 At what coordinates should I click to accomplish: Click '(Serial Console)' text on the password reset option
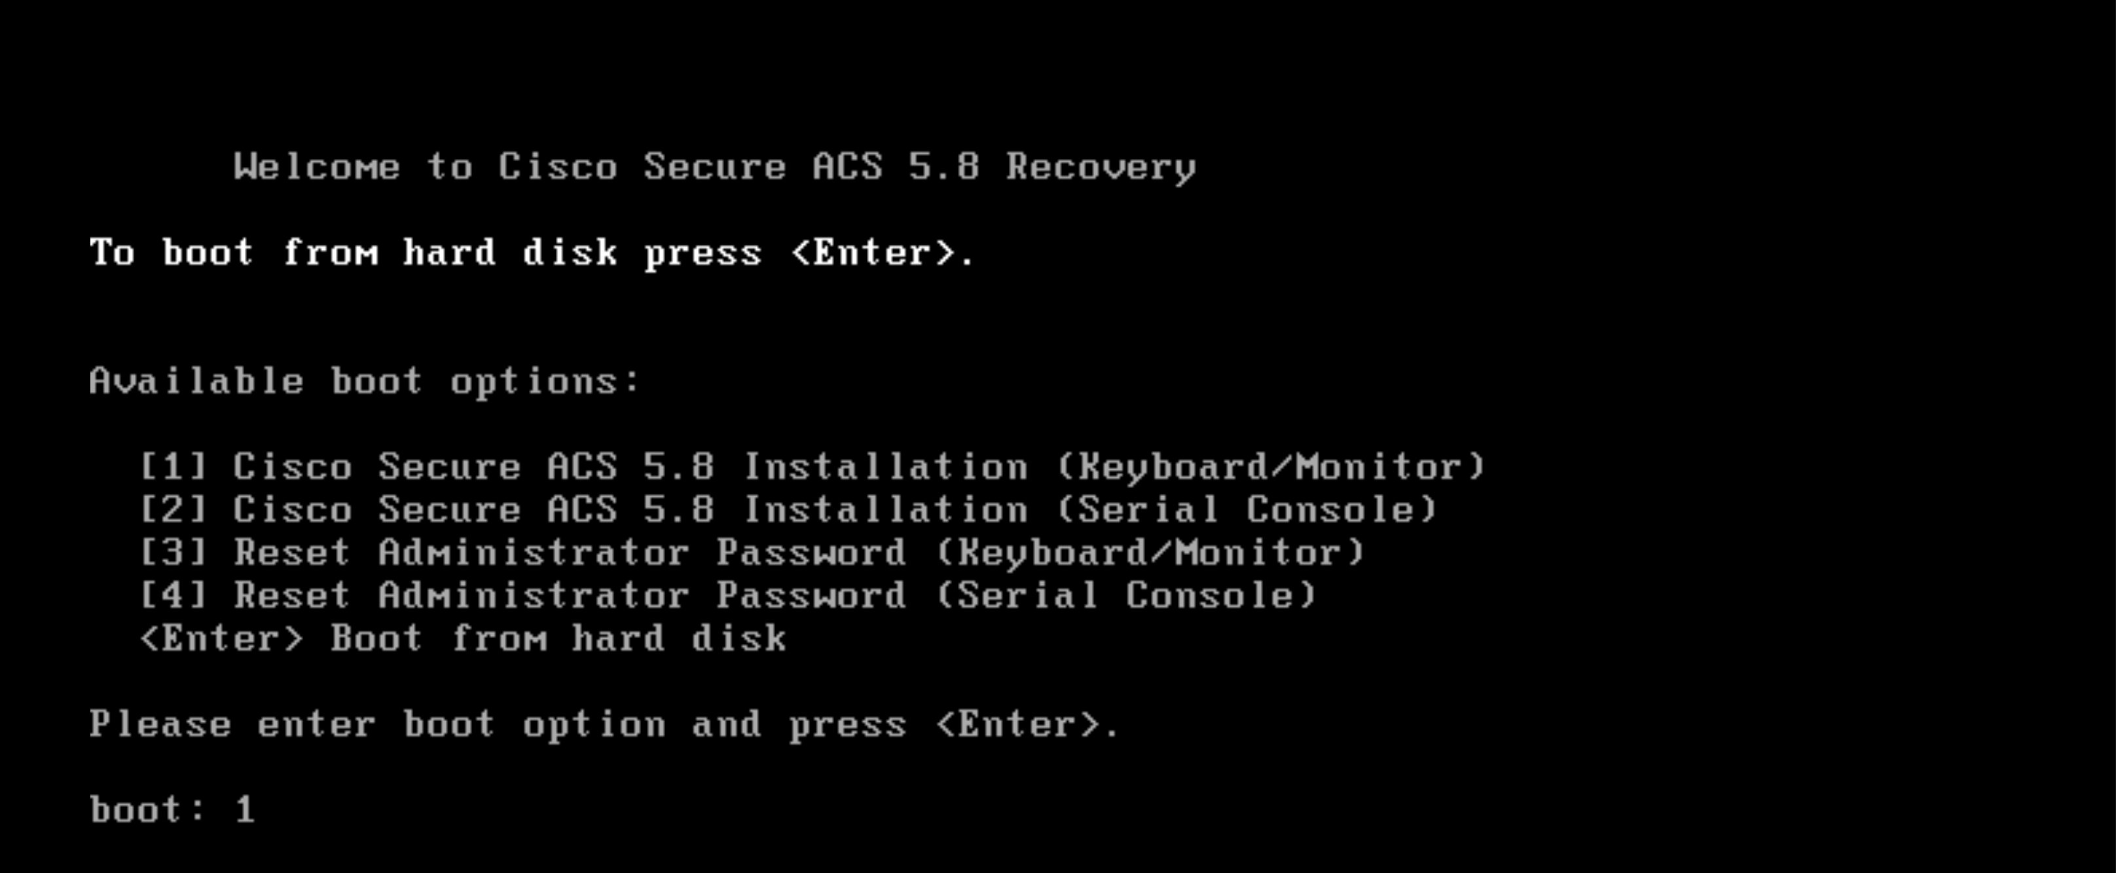click(1127, 595)
